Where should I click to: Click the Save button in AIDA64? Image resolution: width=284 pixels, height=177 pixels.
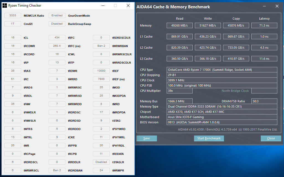[x=146, y=138]
